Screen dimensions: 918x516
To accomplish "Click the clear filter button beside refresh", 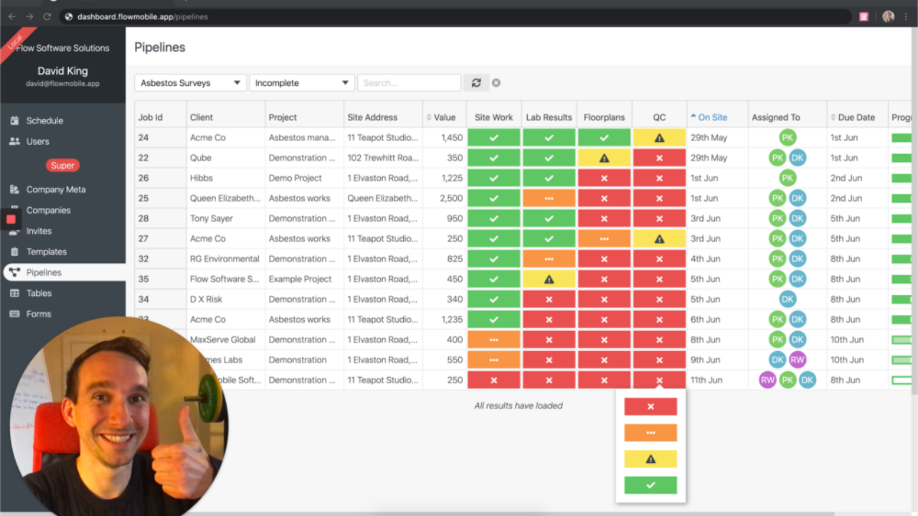I will tap(496, 82).
